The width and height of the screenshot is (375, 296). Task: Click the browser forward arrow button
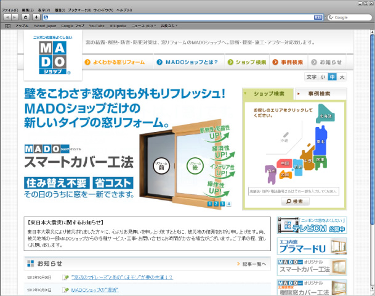pos(15,17)
